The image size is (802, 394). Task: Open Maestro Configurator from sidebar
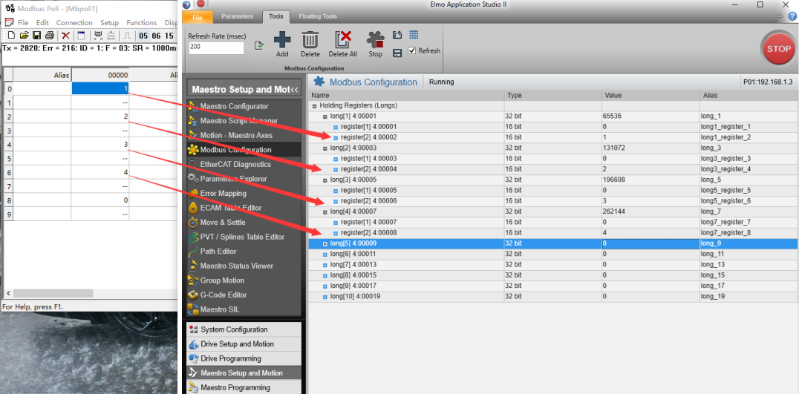coord(234,106)
